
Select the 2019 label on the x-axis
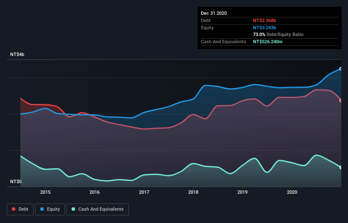pyautogui.click(x=242, y=192)
